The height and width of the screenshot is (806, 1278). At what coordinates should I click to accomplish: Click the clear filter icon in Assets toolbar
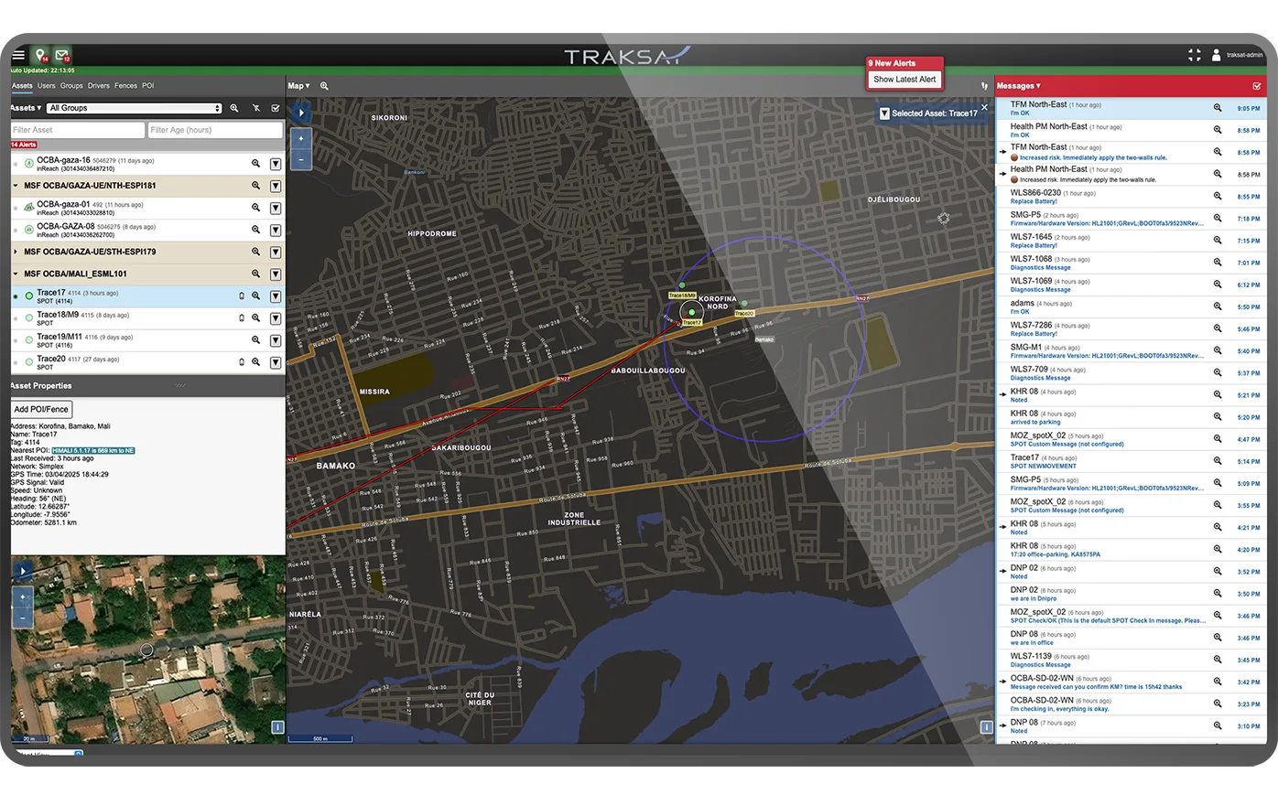click(x=256, y=108)
